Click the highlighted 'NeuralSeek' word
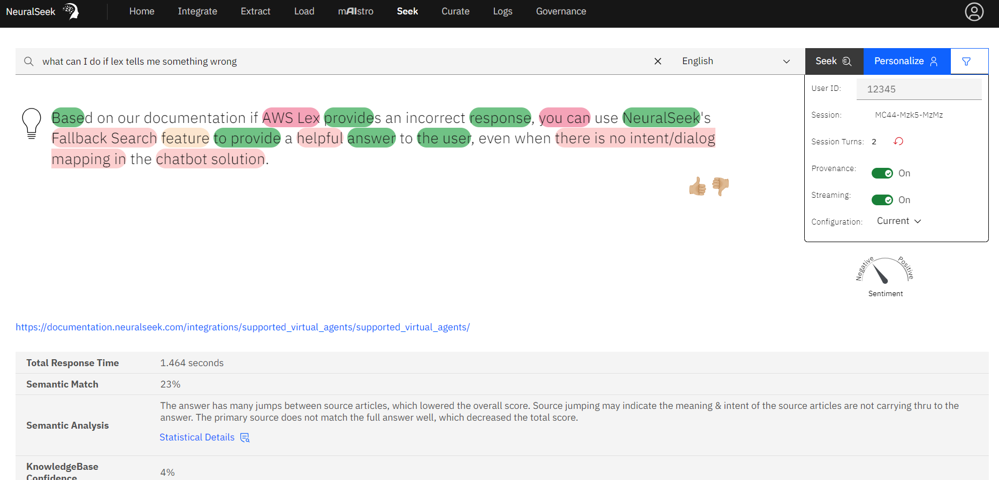999x480 pixels. pyautogui.click(x=661, y=118)
